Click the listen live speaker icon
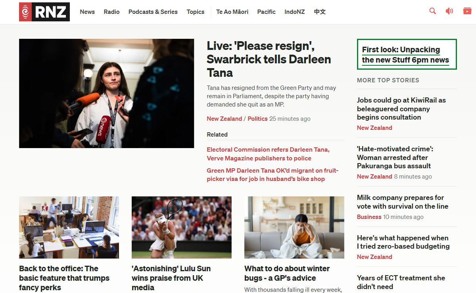The image size is (476, 293). (449, 11)
